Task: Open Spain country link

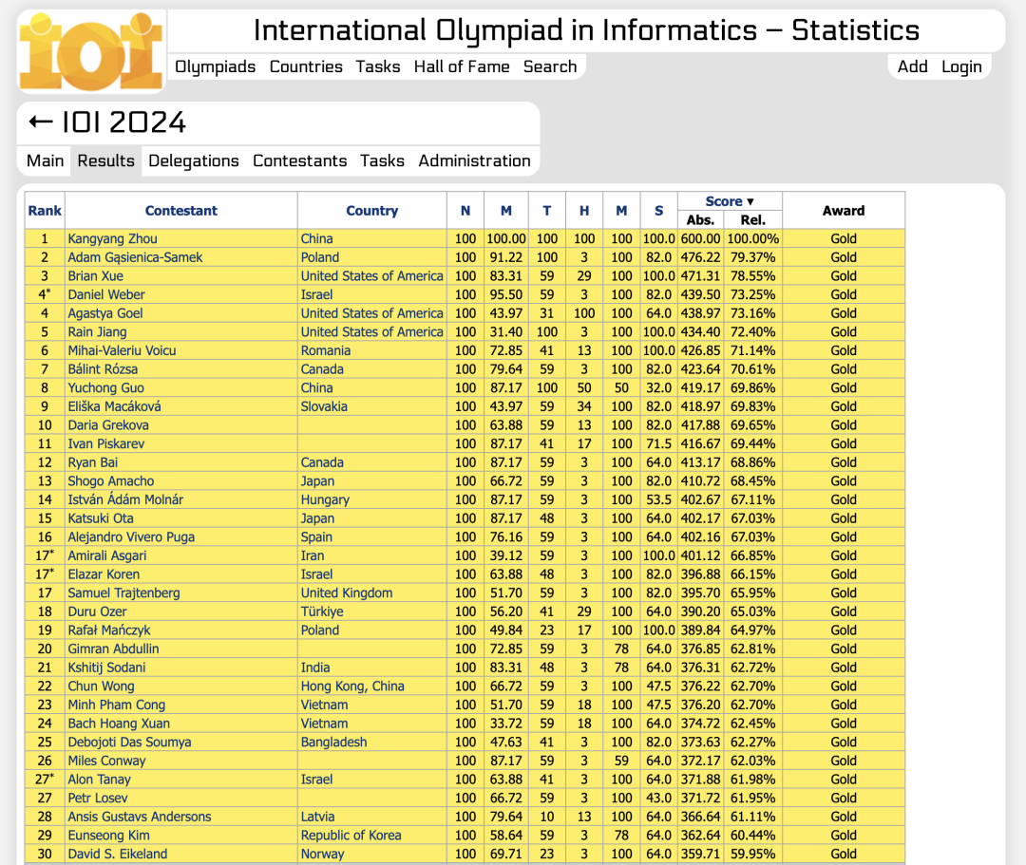Action: tap(316, 536)
